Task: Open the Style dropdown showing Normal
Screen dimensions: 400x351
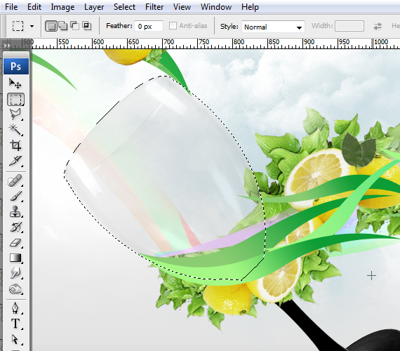Action: coord(273,27)
